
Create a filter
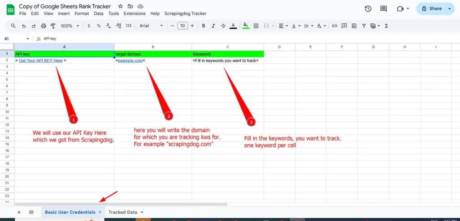(364, 26)
